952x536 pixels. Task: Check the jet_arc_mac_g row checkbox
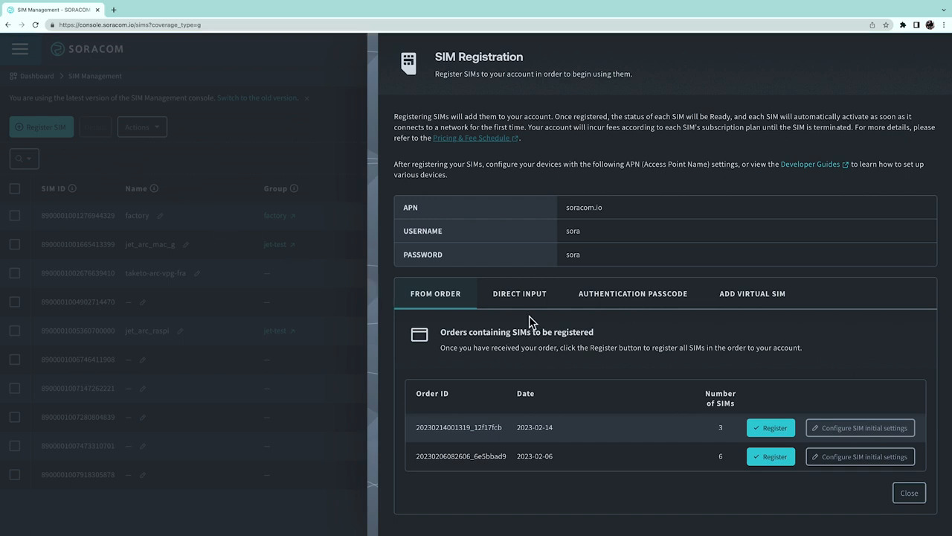click(15, 244)
